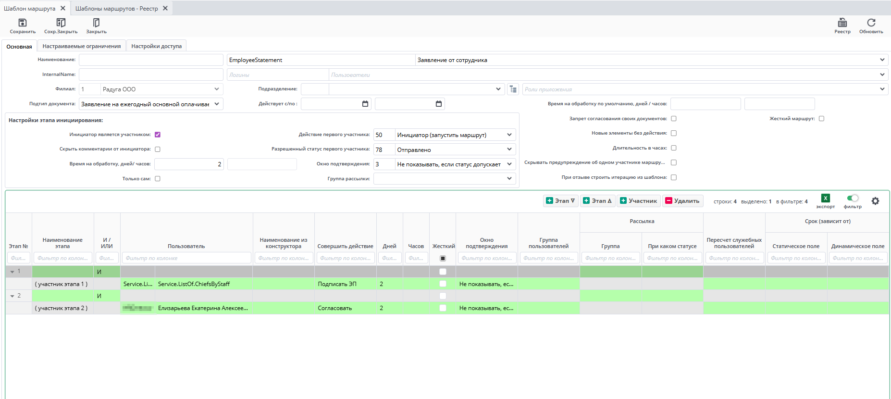
Task: Click the Save (Сохранить) icon
Action: click(23, 23)
